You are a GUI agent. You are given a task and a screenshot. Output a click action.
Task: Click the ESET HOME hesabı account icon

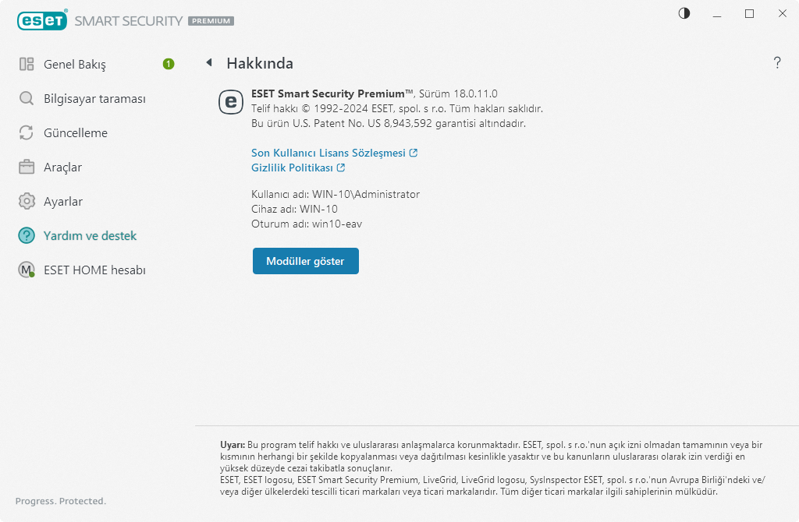(x=27, y=270)
